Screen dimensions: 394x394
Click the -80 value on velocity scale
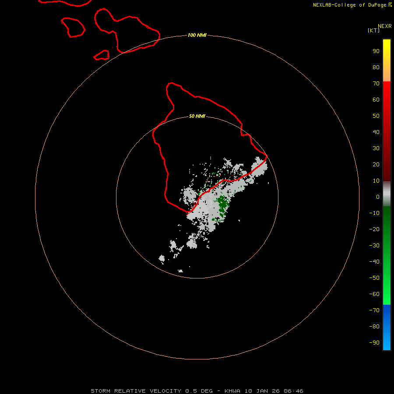point(374,327)
